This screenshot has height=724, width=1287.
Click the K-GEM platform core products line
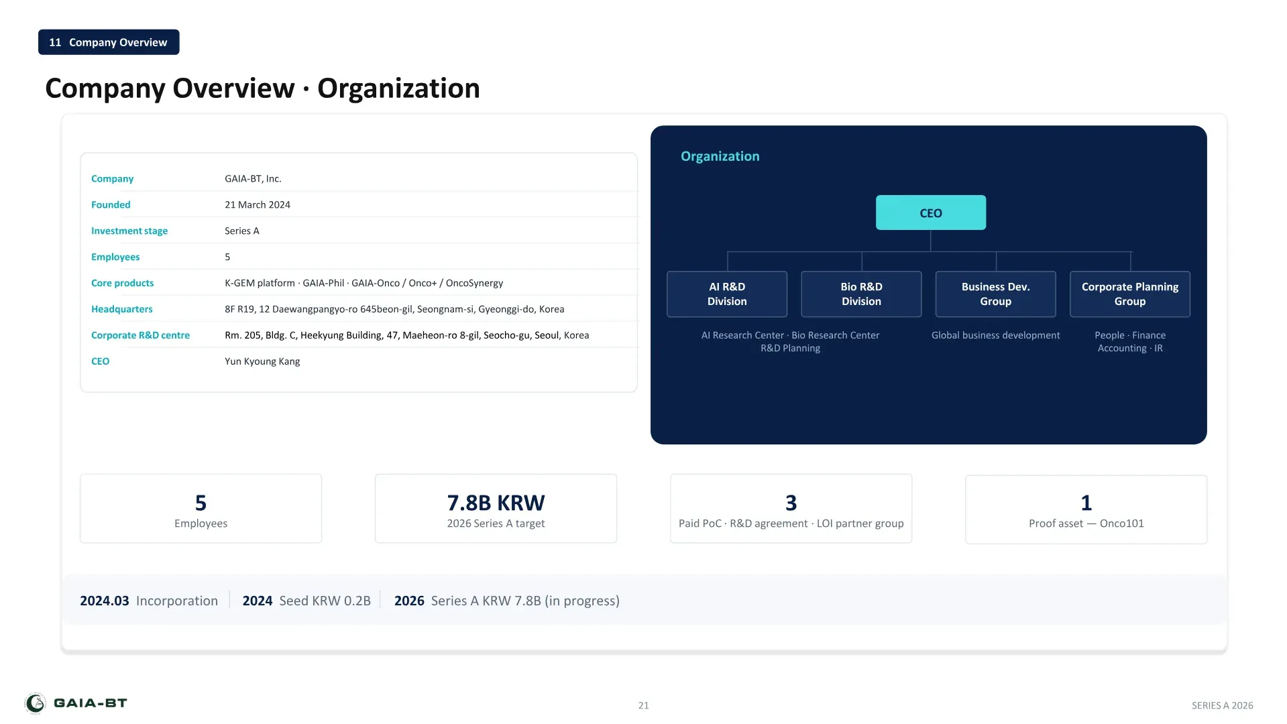(x=364, y=283)
